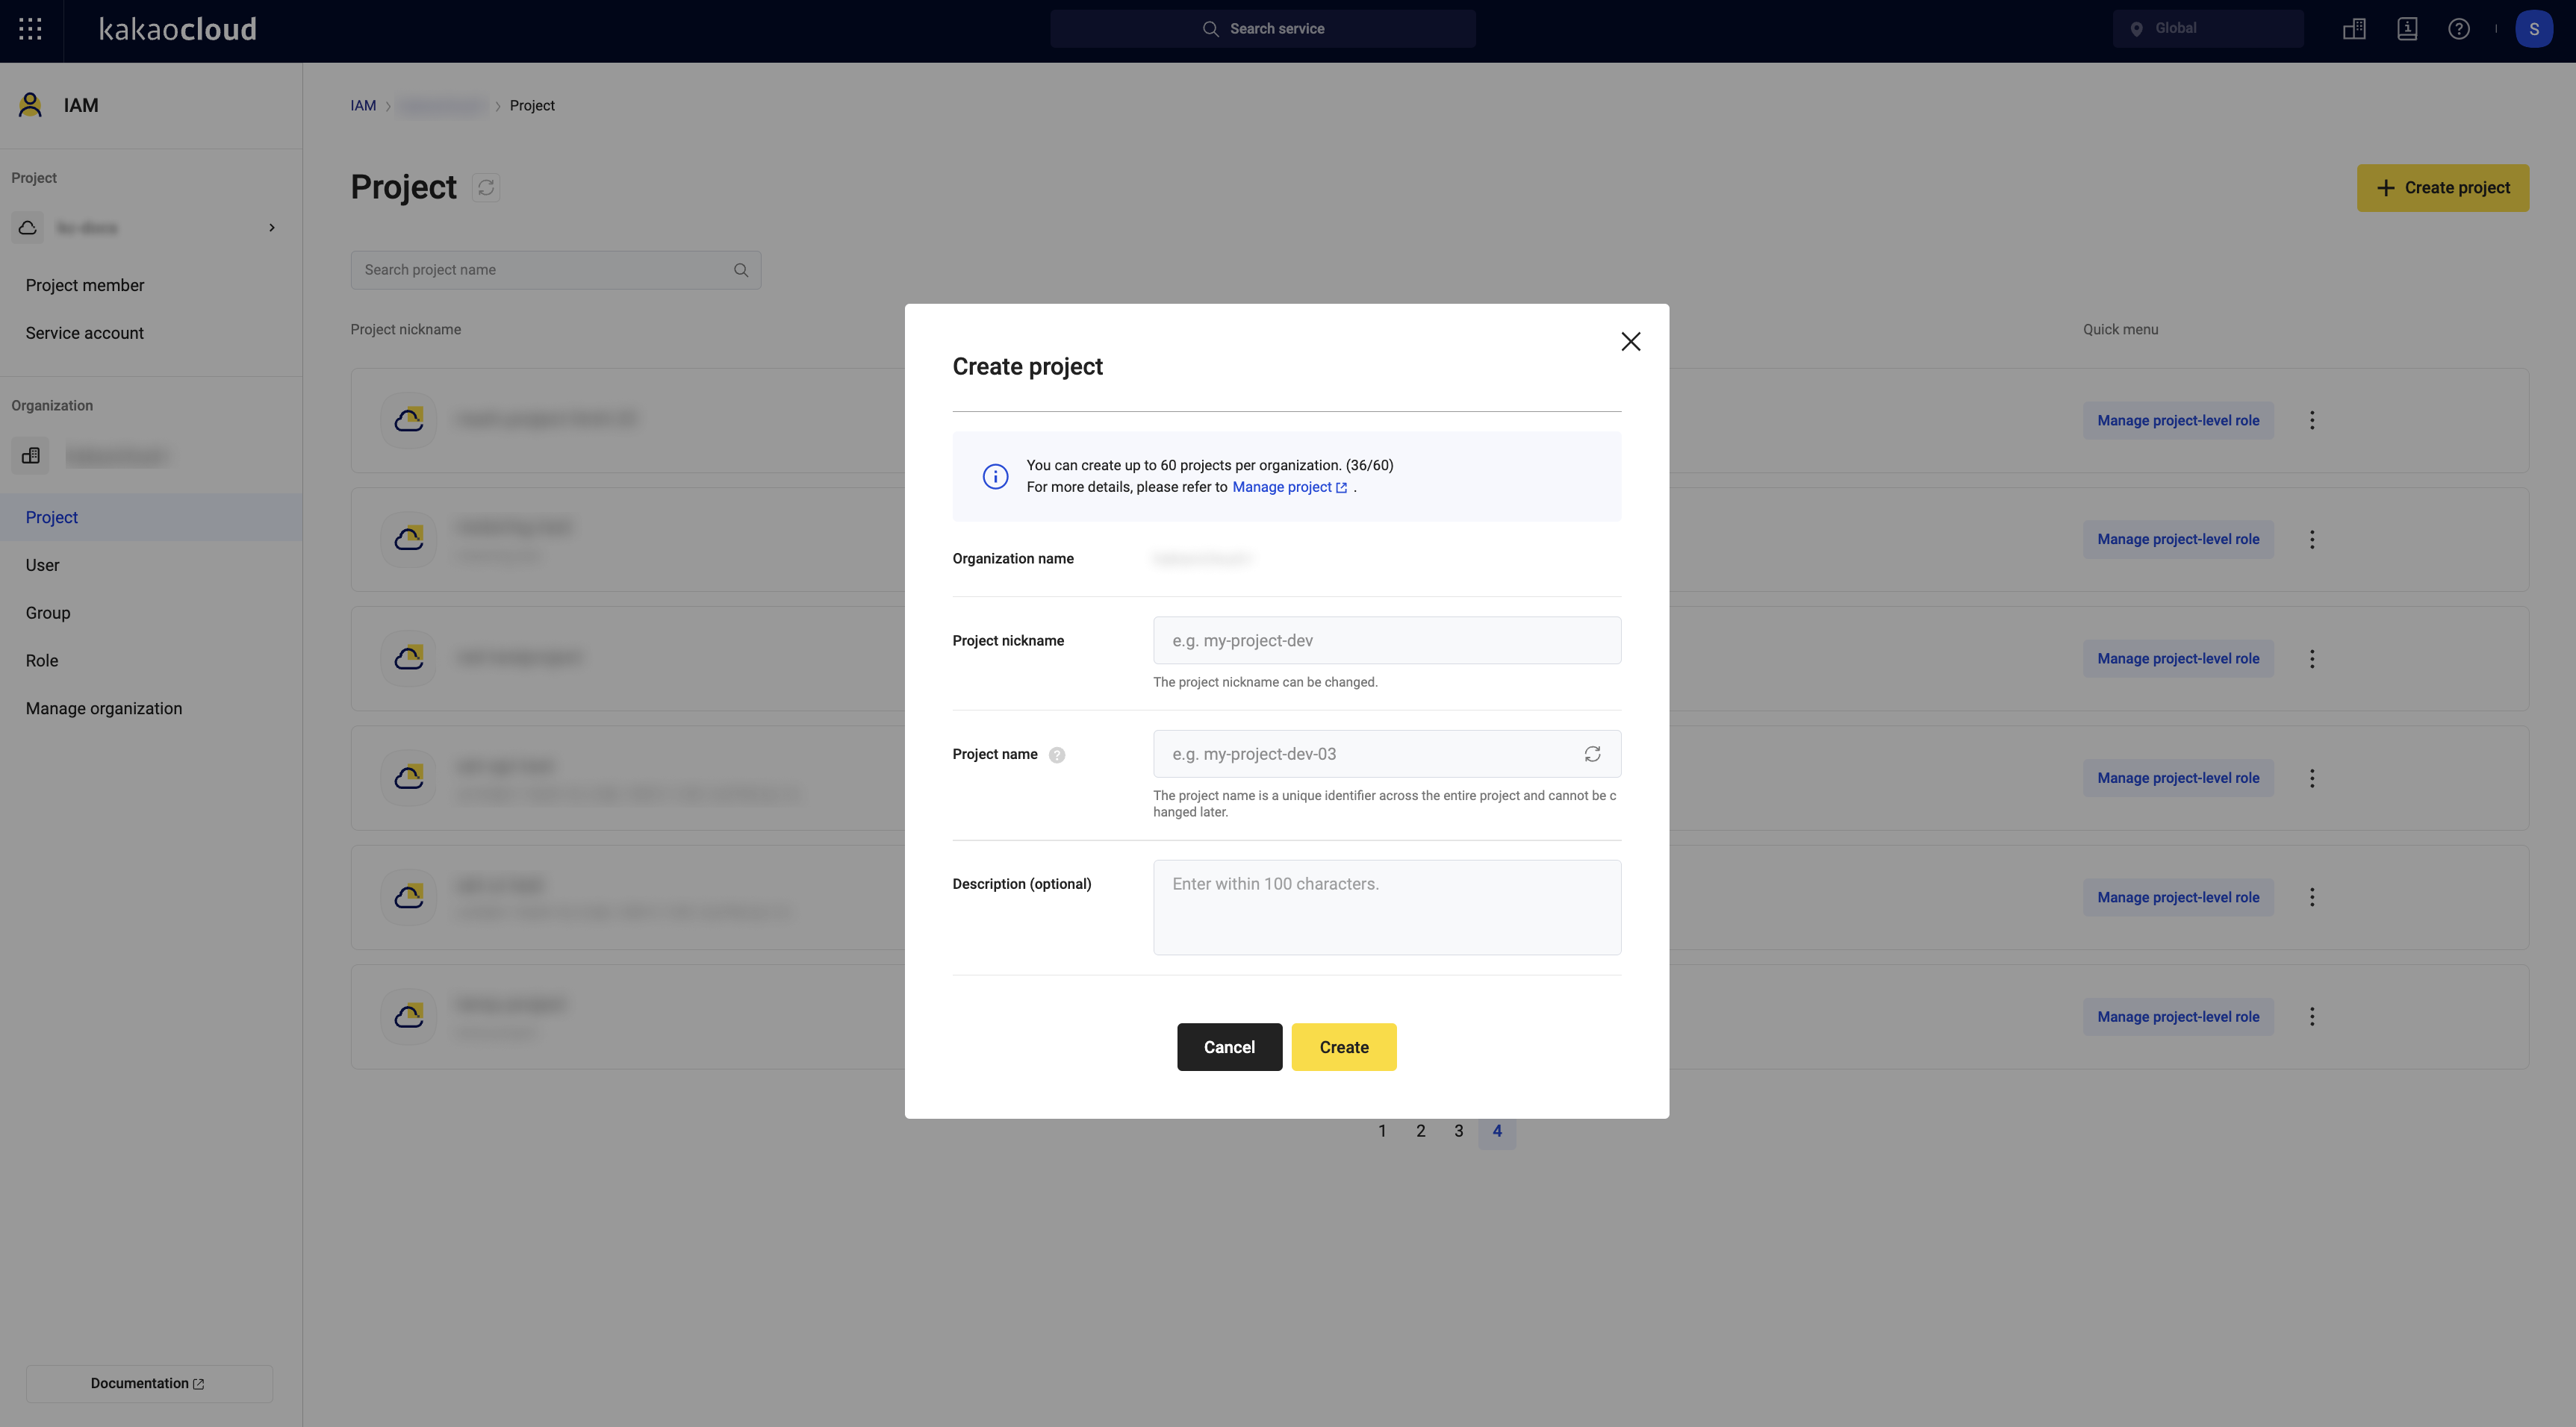
Task: Open more options for the fourth project row
Action: coord(2312,778)
